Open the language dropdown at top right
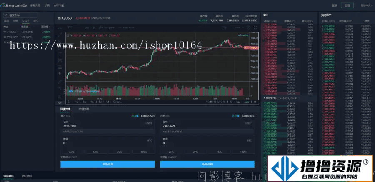Viewport: 375px width, 182px height. tap(366, 5)
